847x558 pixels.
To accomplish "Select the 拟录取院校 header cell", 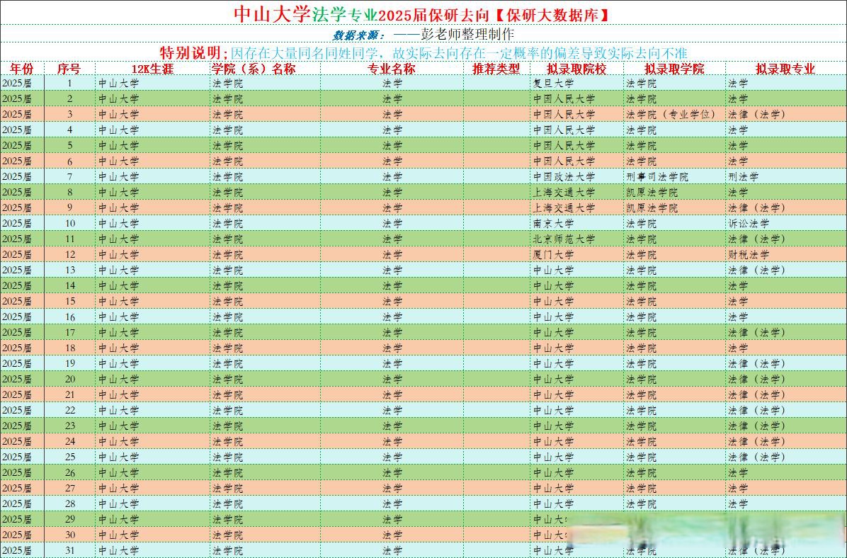I will [576, 69].
